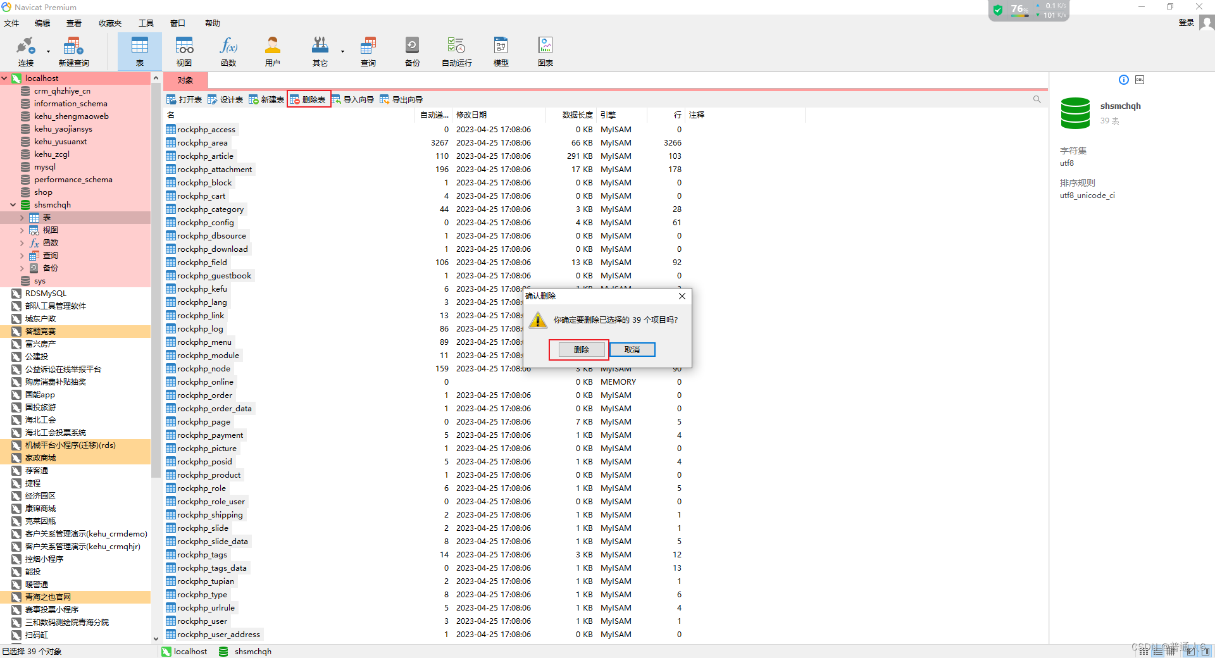Select the 对象 (Objects) tab
This screenshot has height=658, width=1215.
click(185, 80)
